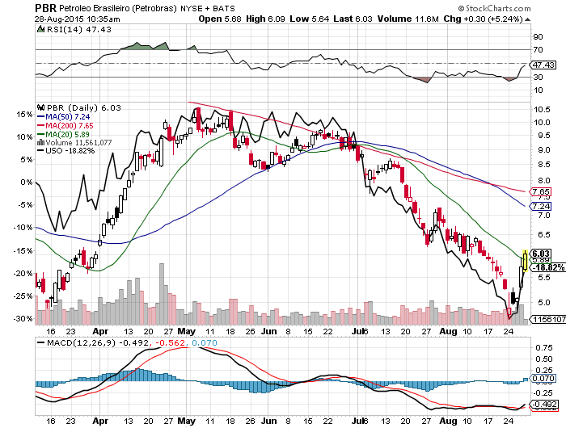The width and height of the screenshot is (566, 428).
Task: Click the yellow highlighted latest candlestick
Action: [x=526, y=261]
